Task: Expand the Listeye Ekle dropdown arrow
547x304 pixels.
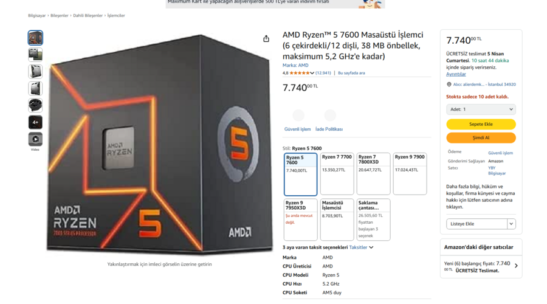Action: click(511, 224)
